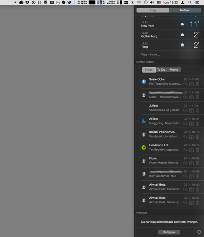Delete the AllTele email
Screen dimensions: 204x237
coord(197,123)
